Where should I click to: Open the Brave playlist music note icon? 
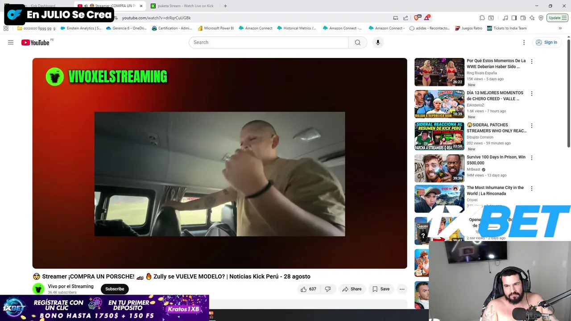pos(505,18)
